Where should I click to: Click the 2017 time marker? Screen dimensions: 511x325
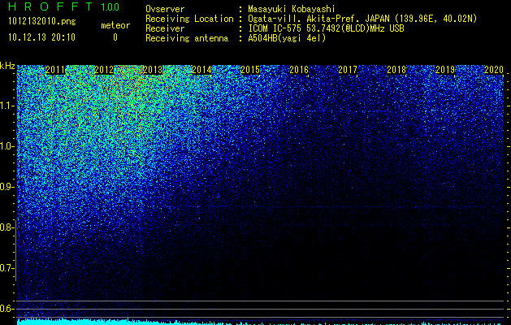pos(348,70)
